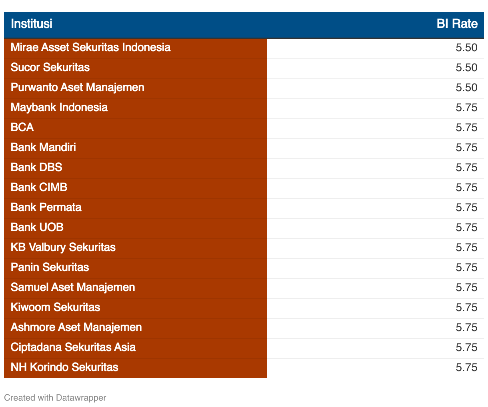Viewport: 488px width, 407px height.
Task: Click the 5.75 rate for KB Valbury Sekuritas
Action: 466,247
